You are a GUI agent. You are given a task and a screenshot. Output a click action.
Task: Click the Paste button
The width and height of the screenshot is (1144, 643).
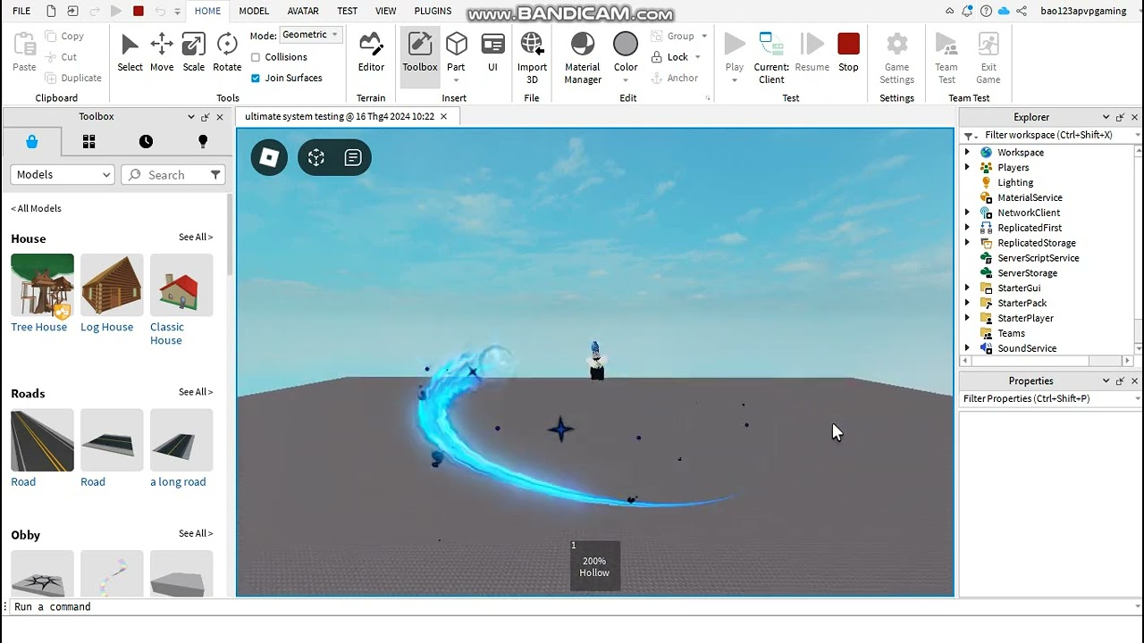24,53
